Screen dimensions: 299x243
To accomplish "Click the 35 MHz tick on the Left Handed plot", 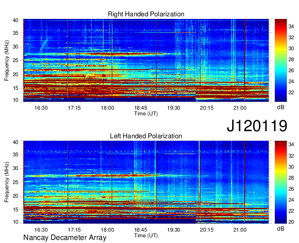I will [x=15, y=155].
